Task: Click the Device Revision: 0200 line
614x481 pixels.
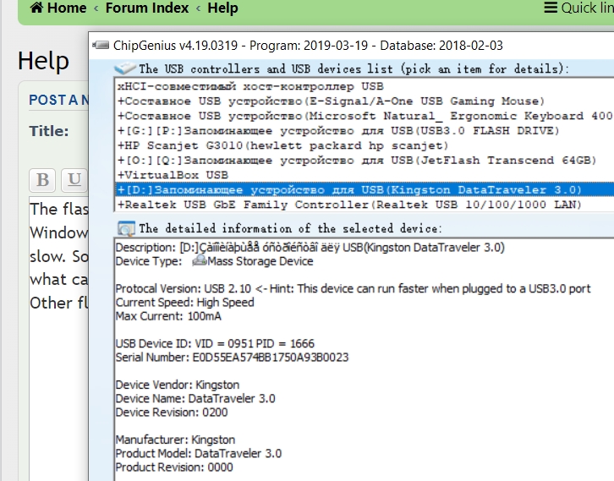Action: click(171, 413)
